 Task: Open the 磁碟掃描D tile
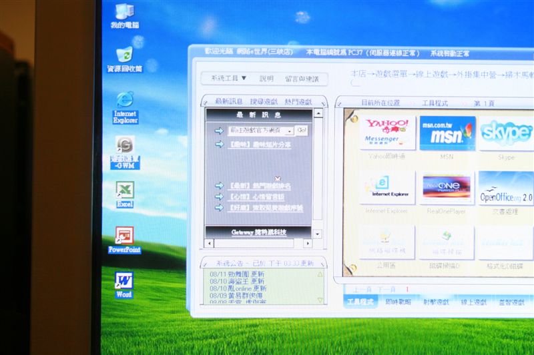[x=446, y=242]
